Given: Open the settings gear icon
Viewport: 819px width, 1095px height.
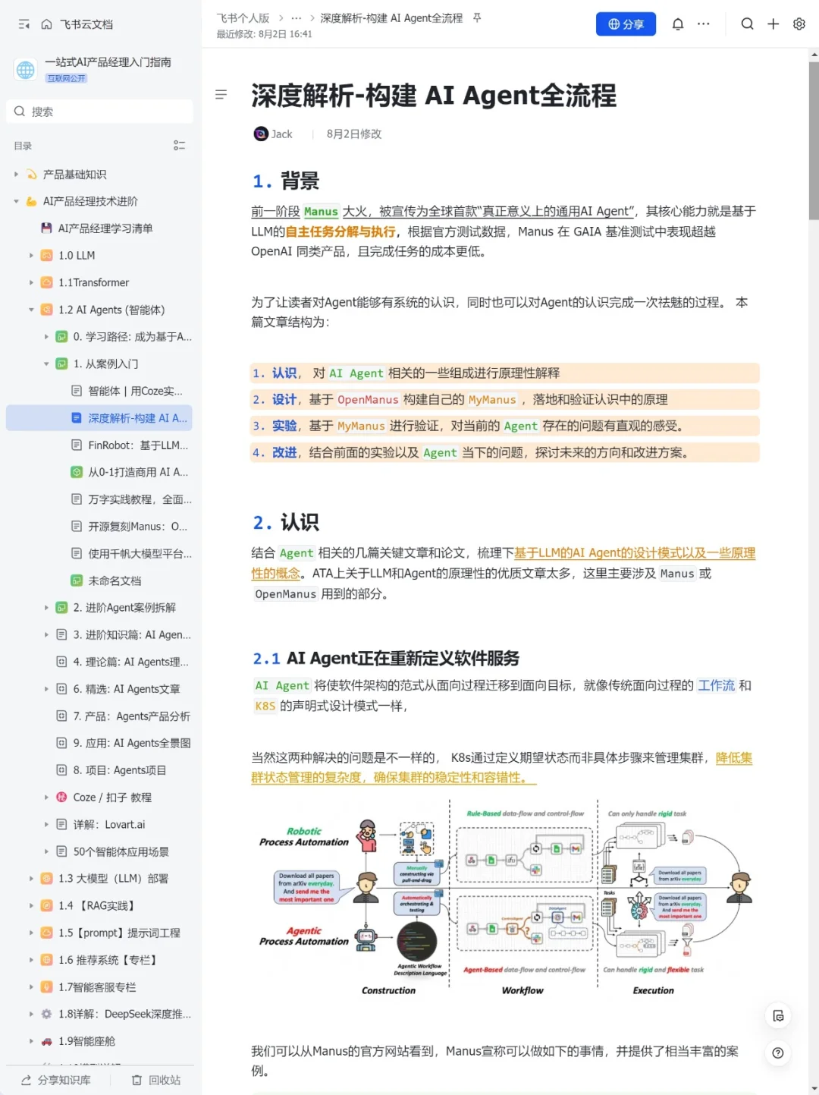Looking at the screenshot, I should pos(799,24).
